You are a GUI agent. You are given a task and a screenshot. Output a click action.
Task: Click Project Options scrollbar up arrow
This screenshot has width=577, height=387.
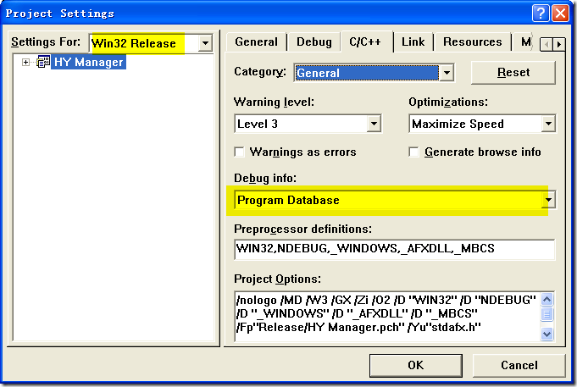point(546,300)
